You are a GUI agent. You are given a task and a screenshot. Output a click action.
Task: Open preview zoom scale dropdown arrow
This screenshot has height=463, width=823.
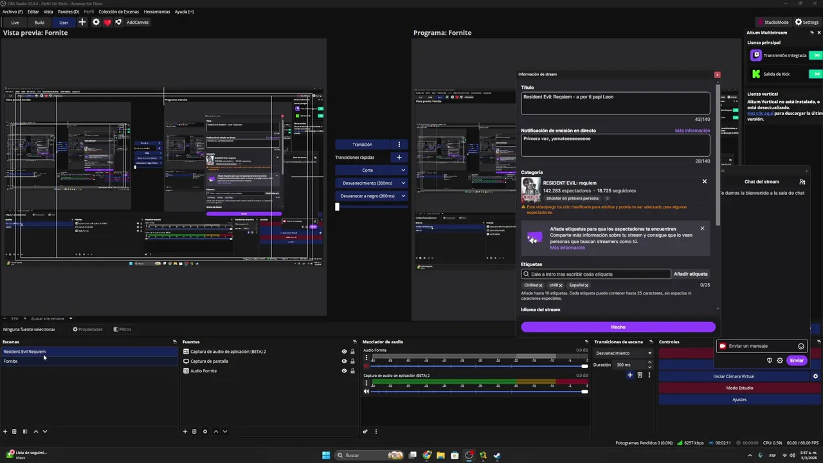[71, 318]
